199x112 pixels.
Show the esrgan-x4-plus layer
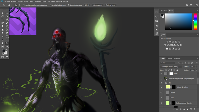point(161,79)
